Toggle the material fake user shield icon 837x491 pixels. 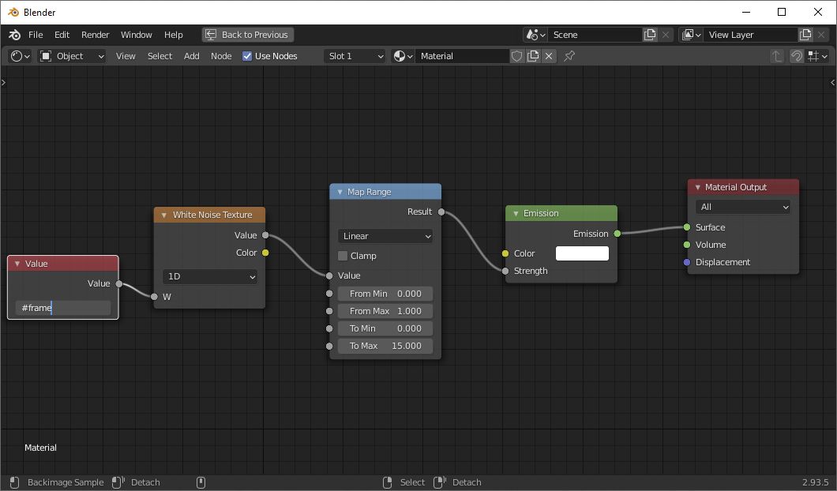click(516, 56)
